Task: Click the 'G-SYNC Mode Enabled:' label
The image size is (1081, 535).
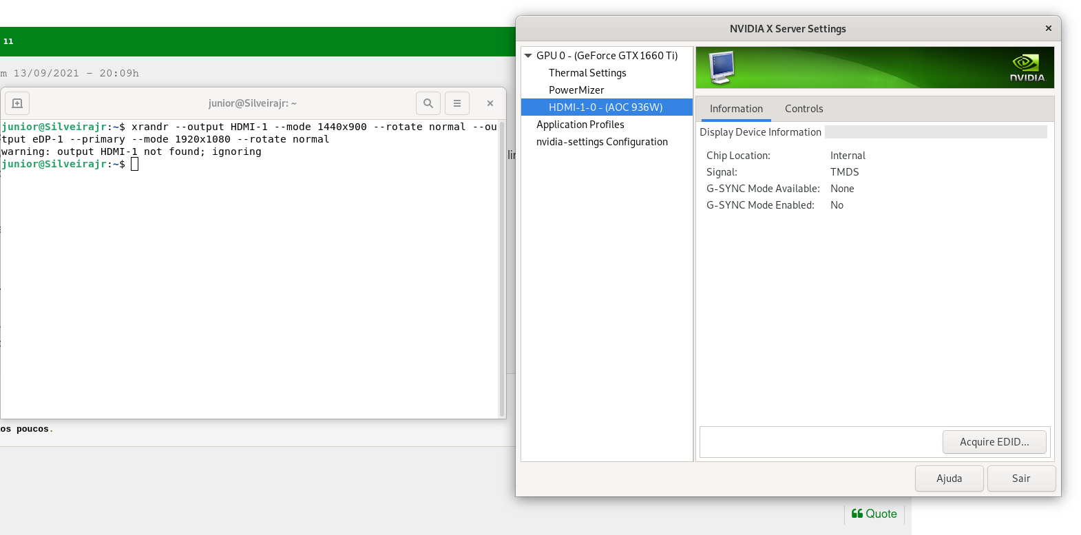Action: click(760, 205)
